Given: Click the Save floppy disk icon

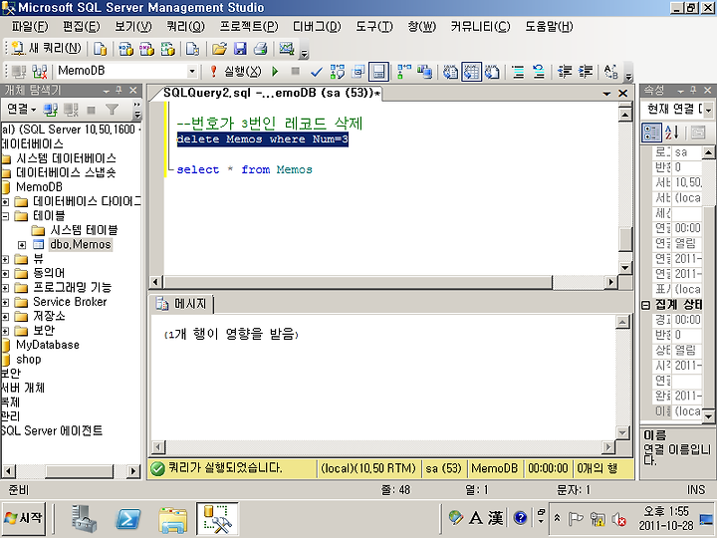Looking at the screenshot, I should click(240, 49).
